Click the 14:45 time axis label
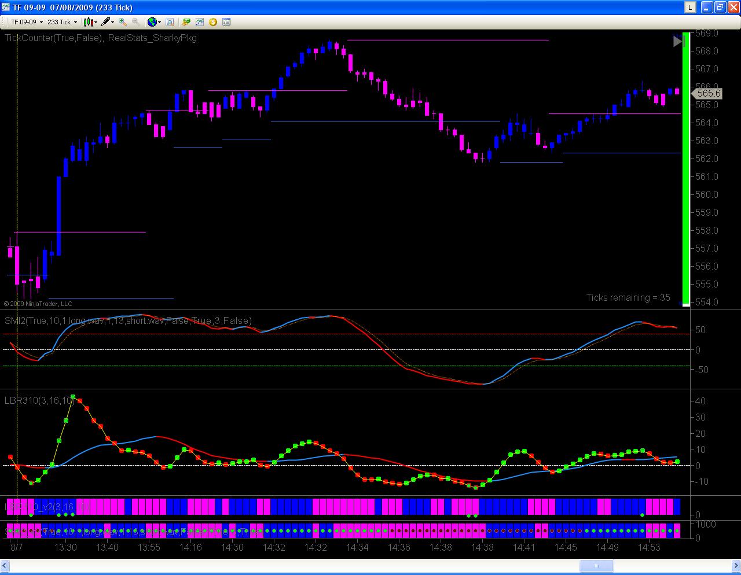This screenshot has width=741, height=575. point(566,547)
